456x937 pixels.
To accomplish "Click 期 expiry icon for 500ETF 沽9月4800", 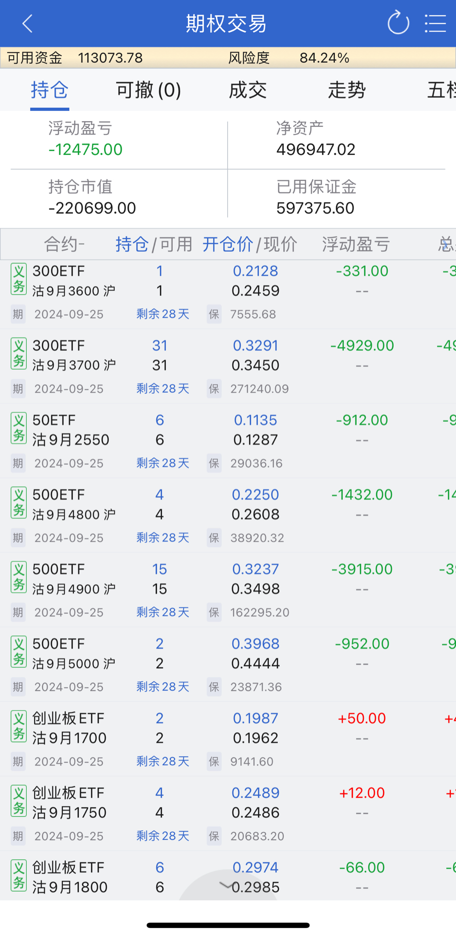I will click(18, 538).
